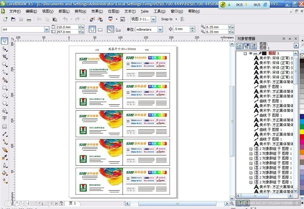Open the 效果(C) menu
Image resolution: width=304 pixels, height=209 pixels.
(97, 11)
